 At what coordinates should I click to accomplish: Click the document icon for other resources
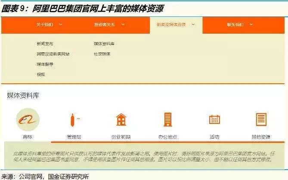coord(261,120)
